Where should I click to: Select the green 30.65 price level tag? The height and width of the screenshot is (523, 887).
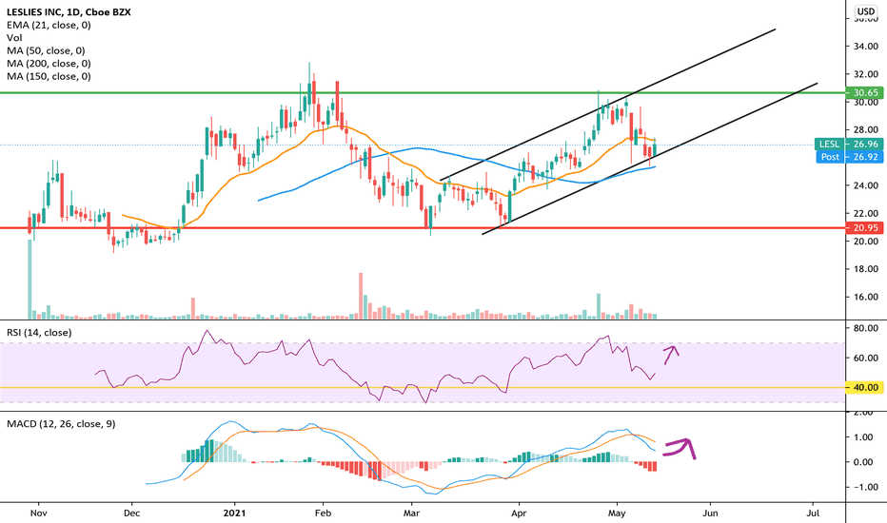[864, 93]
